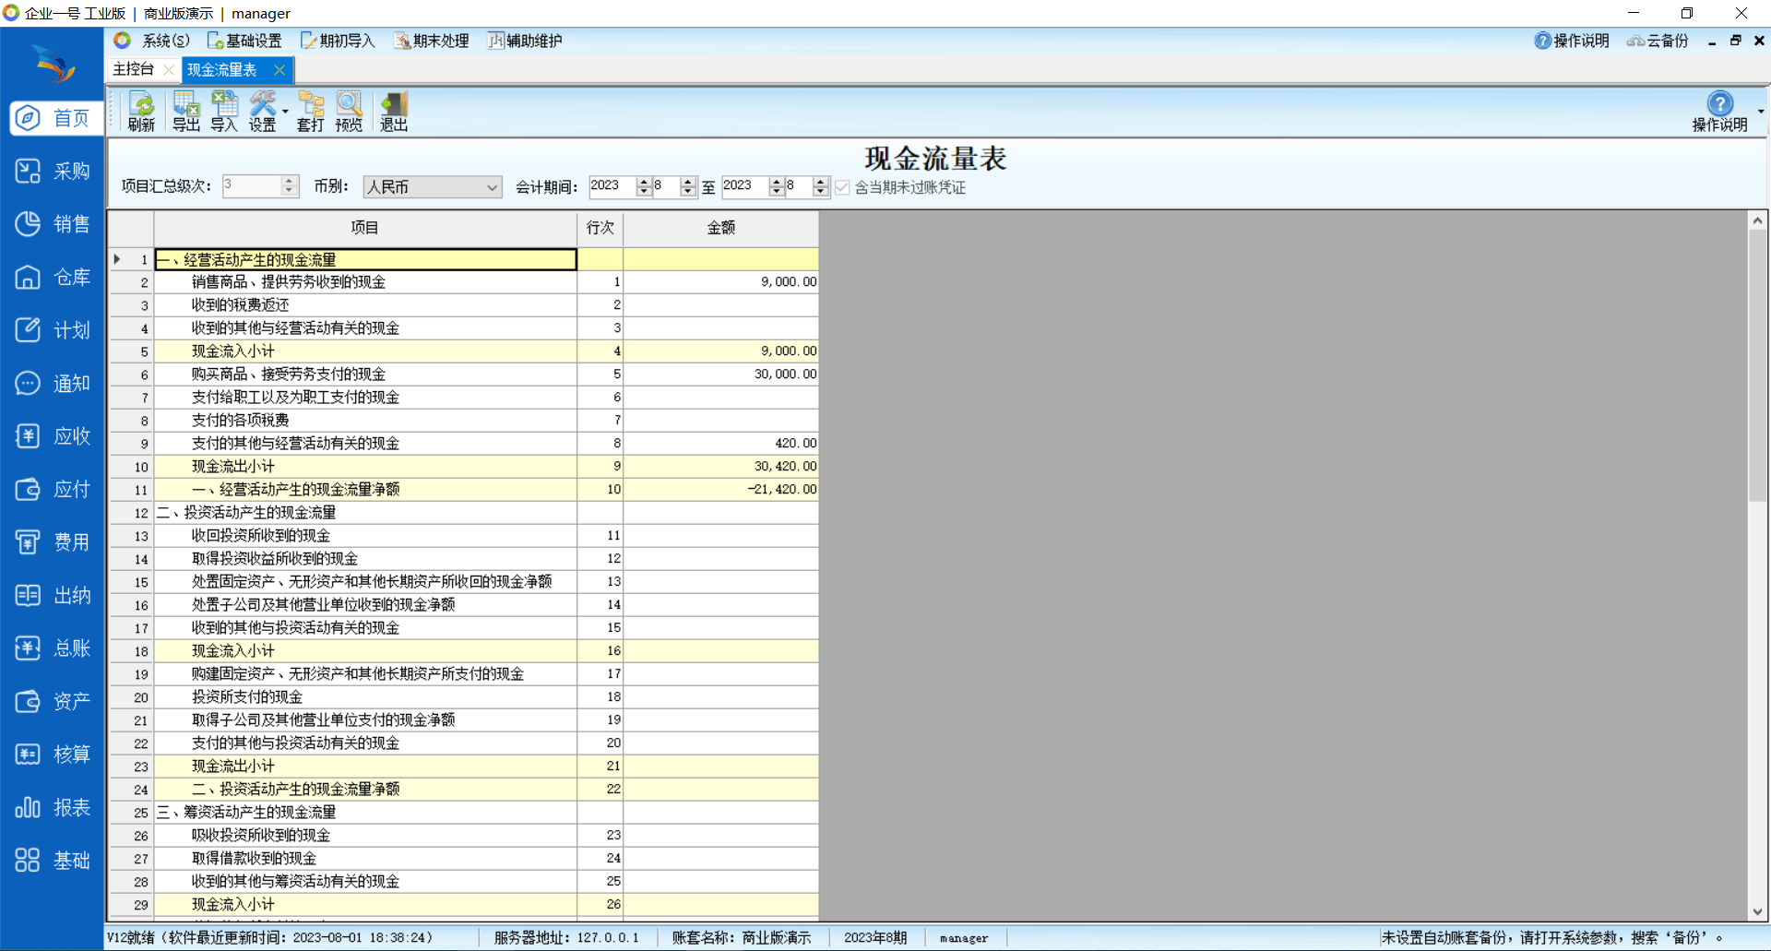This screenshot has height=951, width=1771.
Task: Click the 导入 import toolbar icon
Action: point(224,112)
